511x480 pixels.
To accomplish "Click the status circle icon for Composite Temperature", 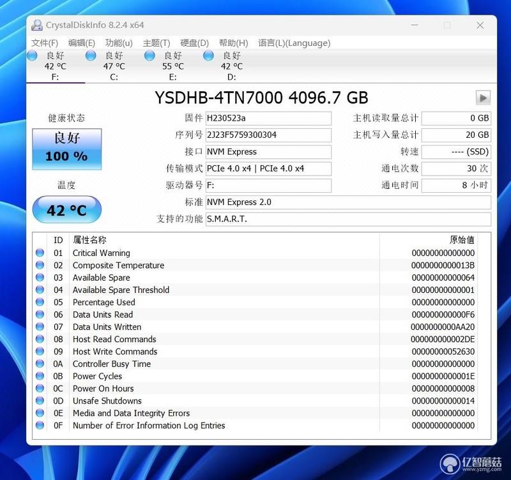I will (40, 265).
